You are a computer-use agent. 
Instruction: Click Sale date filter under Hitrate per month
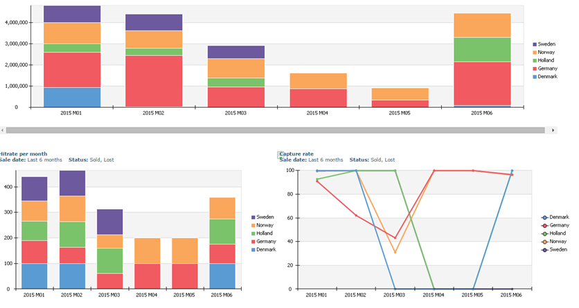[x=31, y=160]
